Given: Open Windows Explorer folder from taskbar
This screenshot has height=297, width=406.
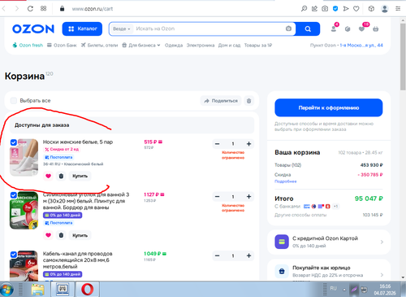Looking at the screenshot, I should [x=37, y=289].
